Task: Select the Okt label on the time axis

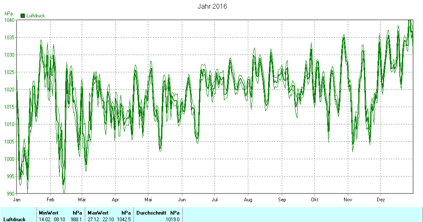Action: click(315, 200)
